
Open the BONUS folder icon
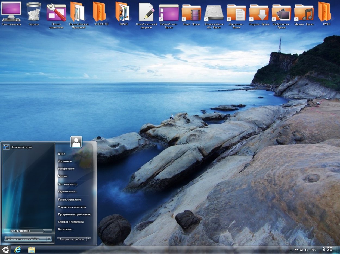123,12
